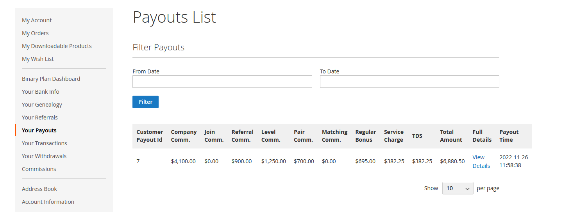Open View Details for payout 7
563x212 pixels.
[481, 162]
